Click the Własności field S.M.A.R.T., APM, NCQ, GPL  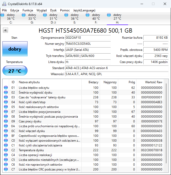[117, 74]
